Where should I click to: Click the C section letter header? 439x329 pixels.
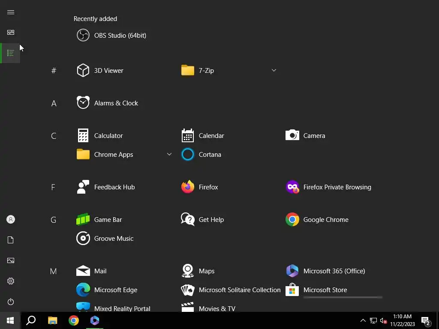[x=54, y=136]
